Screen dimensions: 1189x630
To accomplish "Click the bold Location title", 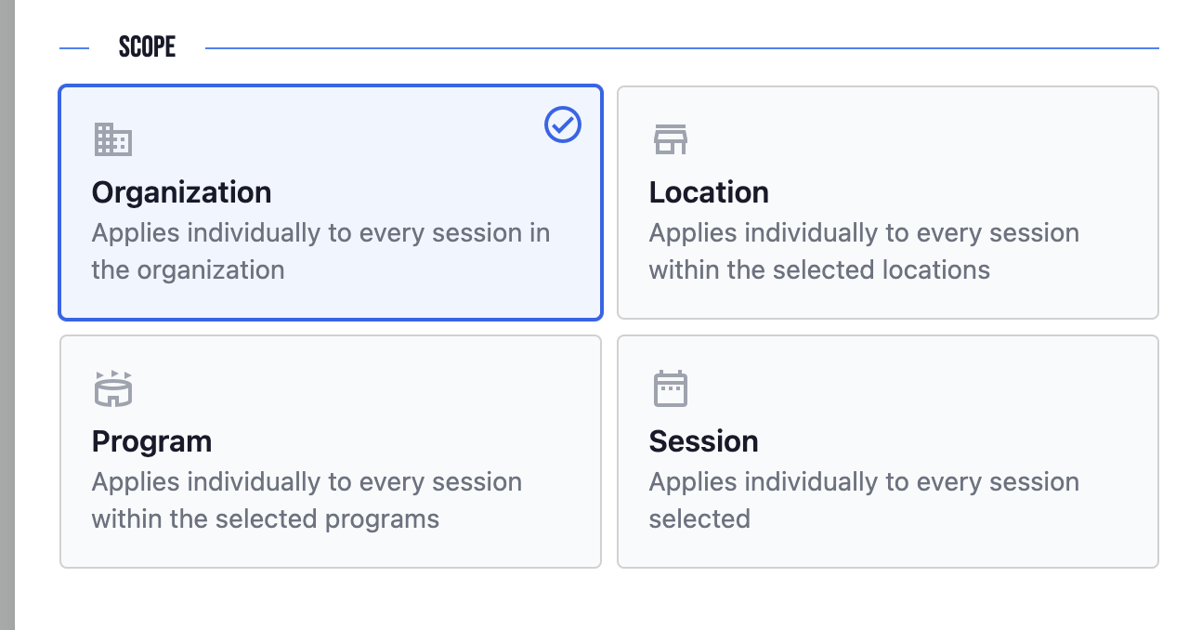I will 709,192.
